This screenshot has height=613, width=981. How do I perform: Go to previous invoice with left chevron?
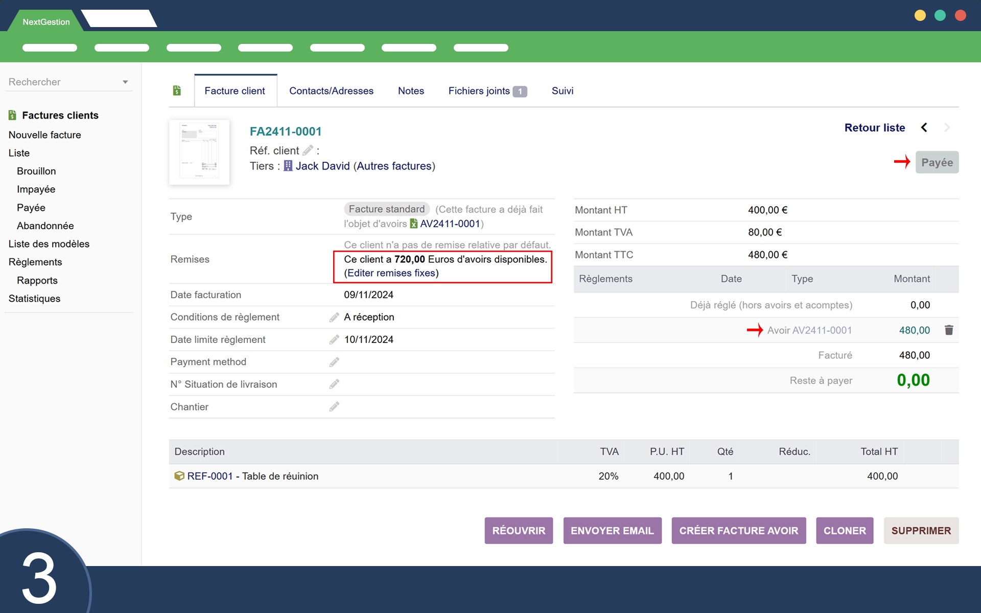coord(924,128)
